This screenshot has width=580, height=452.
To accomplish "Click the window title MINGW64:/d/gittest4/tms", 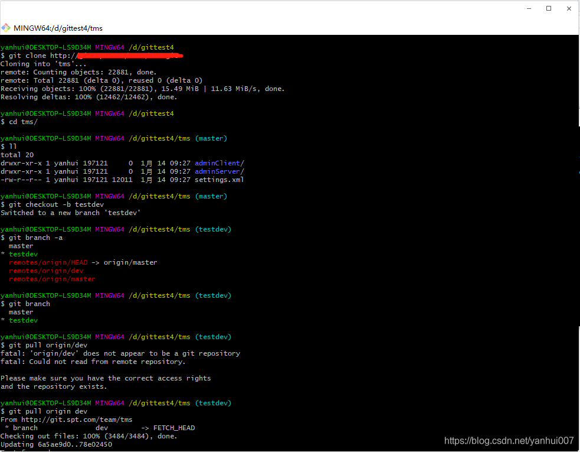I will [x=58, y=28].
